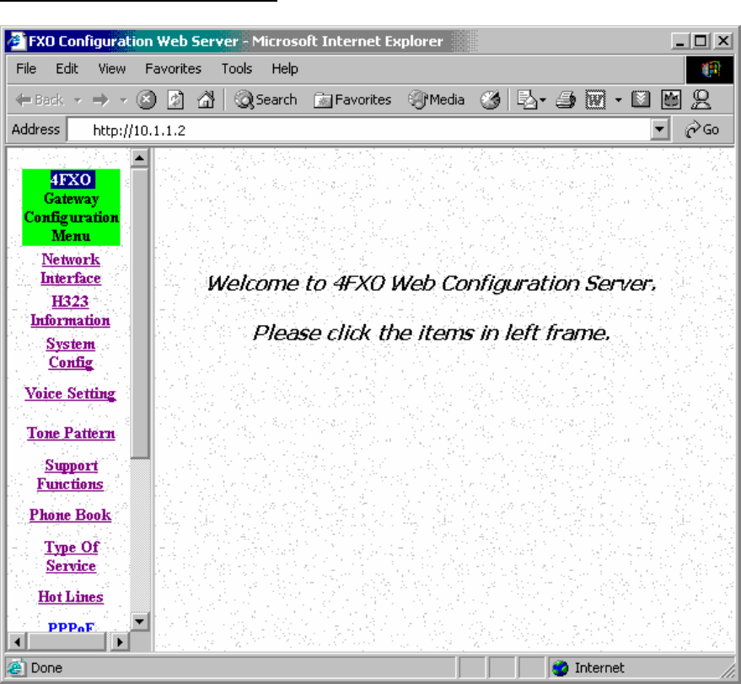Open the Favorites menu in menu bar
The height and width of the screenshot is (684, 741).
tap(173, 68)
